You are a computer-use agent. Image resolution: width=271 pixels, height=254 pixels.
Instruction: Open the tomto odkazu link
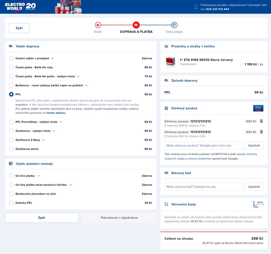coord(56,113)
